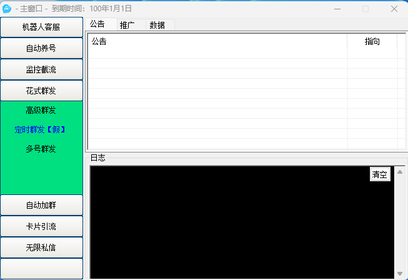408x280 pixels.
Task: Click the 卡片引流 sidebar button
Action: coord(41,226)
